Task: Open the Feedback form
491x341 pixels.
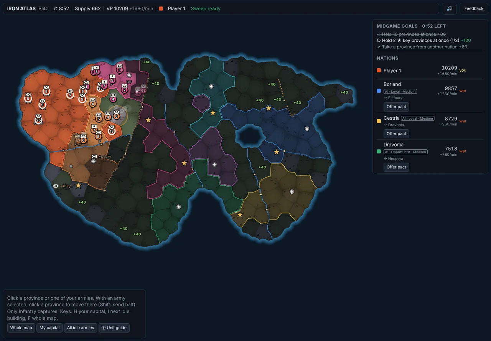Action: click(474, 8)
